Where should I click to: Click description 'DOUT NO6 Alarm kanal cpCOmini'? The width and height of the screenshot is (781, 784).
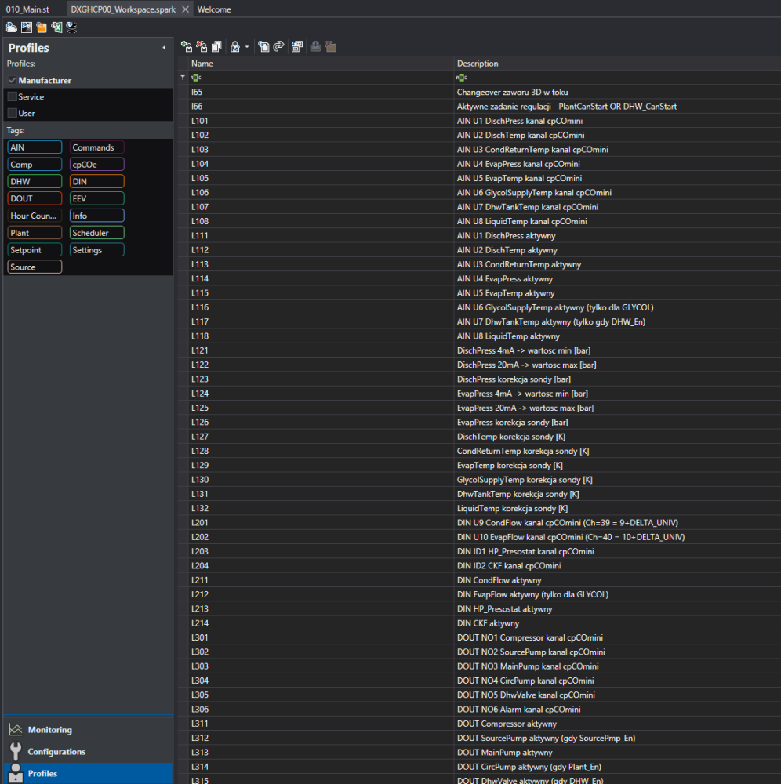coord(518,709)
